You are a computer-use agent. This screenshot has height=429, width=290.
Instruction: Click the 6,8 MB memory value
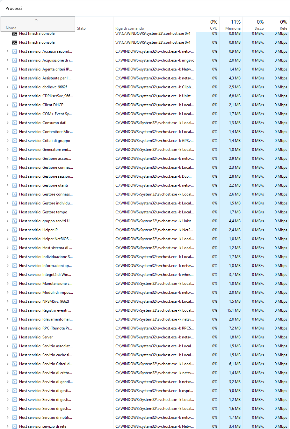(235, 96)
